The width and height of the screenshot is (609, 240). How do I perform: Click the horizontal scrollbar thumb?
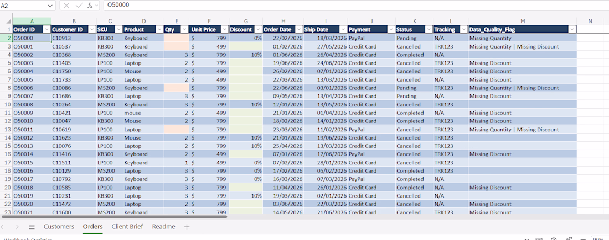click(x=115, y=216)
